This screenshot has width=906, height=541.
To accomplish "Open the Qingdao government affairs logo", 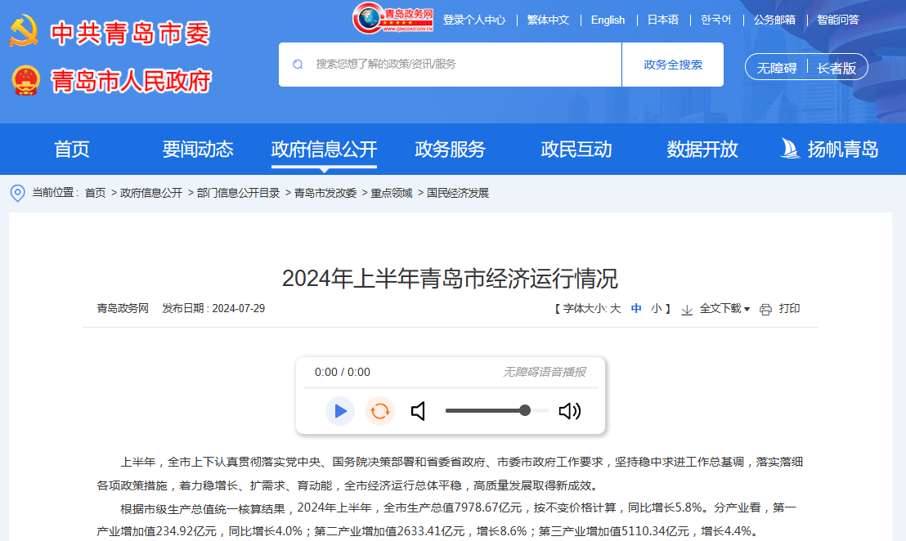I will click(393, 19).
